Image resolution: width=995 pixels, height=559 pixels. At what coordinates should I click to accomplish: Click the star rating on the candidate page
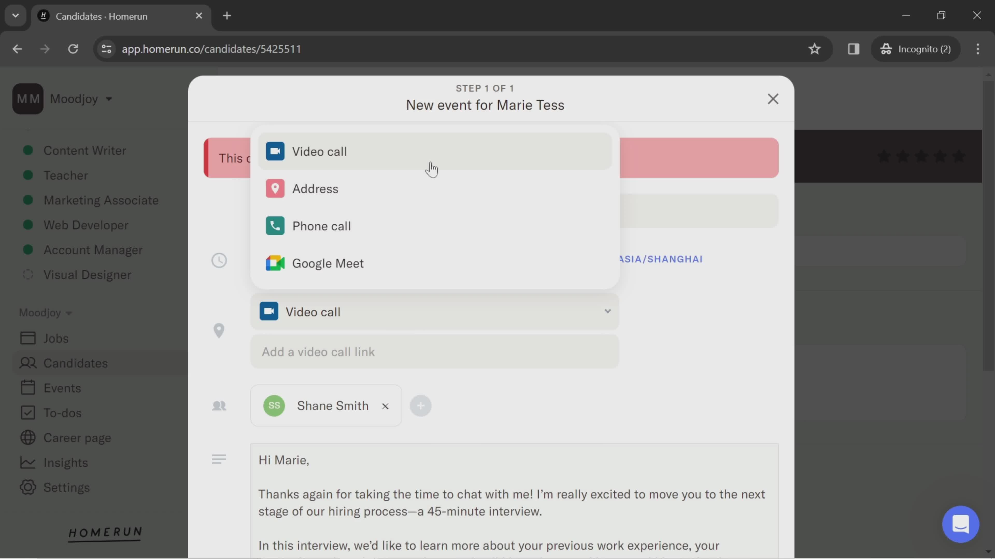tap(921, 157)
